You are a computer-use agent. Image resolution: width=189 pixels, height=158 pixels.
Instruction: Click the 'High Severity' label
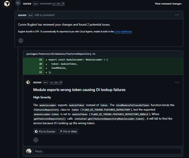[x=42, y=97]
